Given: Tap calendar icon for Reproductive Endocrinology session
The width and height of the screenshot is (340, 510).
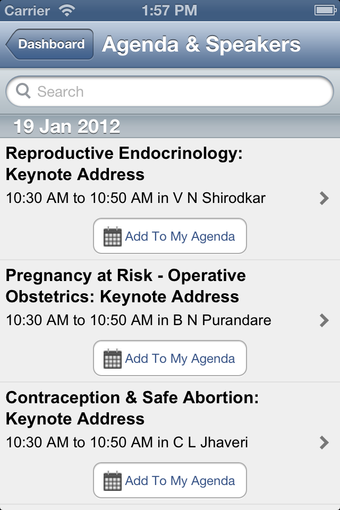Looking at the screenshot, I should pos(113,236).
